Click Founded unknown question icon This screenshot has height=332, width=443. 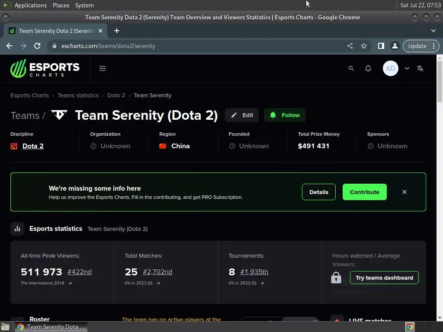click(232, 146)
